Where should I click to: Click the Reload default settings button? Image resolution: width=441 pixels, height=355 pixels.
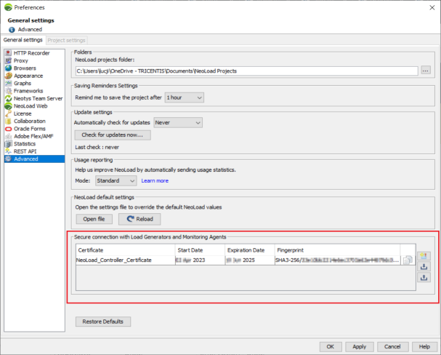pyautogui.click(x=139, y=218)
